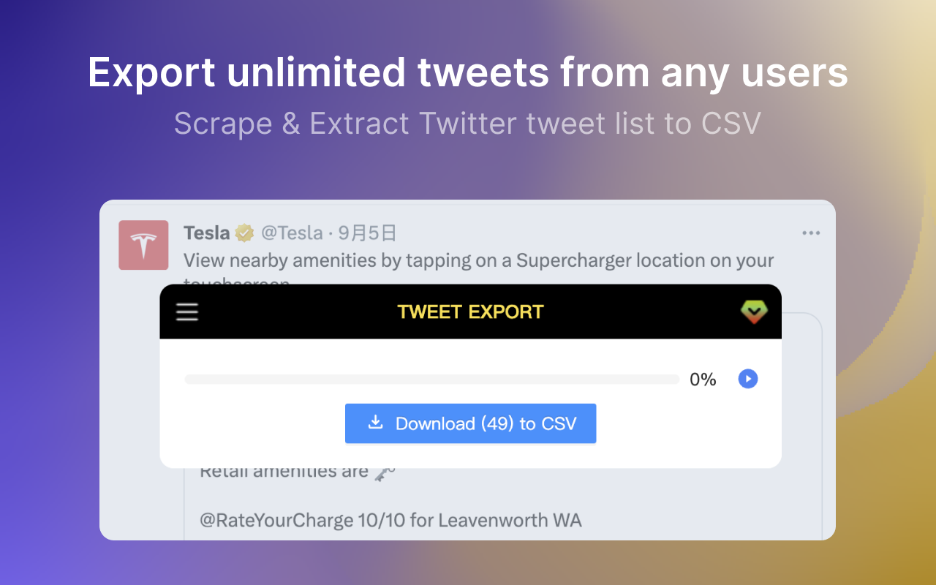Image resolution: width=936 pixels, height=585 pixels.
Task: Click the Download (49) to CSV button
Action: [470, 423]
